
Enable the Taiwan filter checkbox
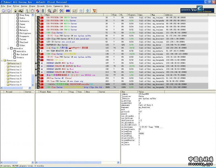18,39
